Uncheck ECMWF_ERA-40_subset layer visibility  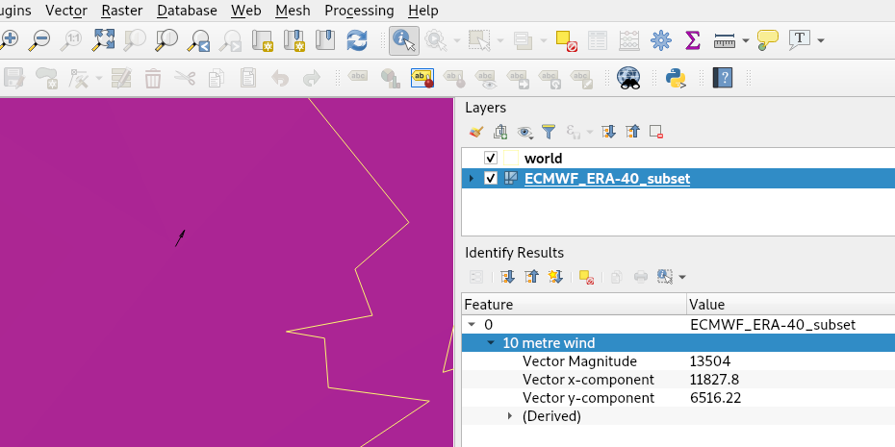[490, 179]
